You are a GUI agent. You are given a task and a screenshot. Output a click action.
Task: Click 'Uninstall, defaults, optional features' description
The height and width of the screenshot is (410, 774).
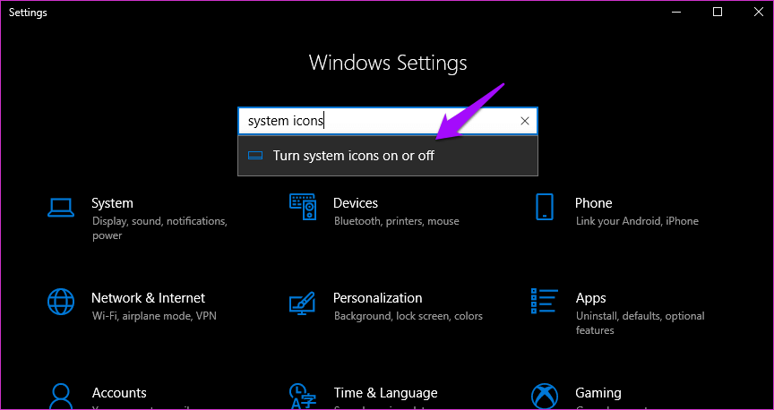(x=641, y=322)
